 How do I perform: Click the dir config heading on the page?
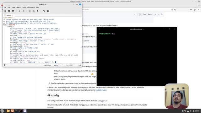(x=53, y=95)
